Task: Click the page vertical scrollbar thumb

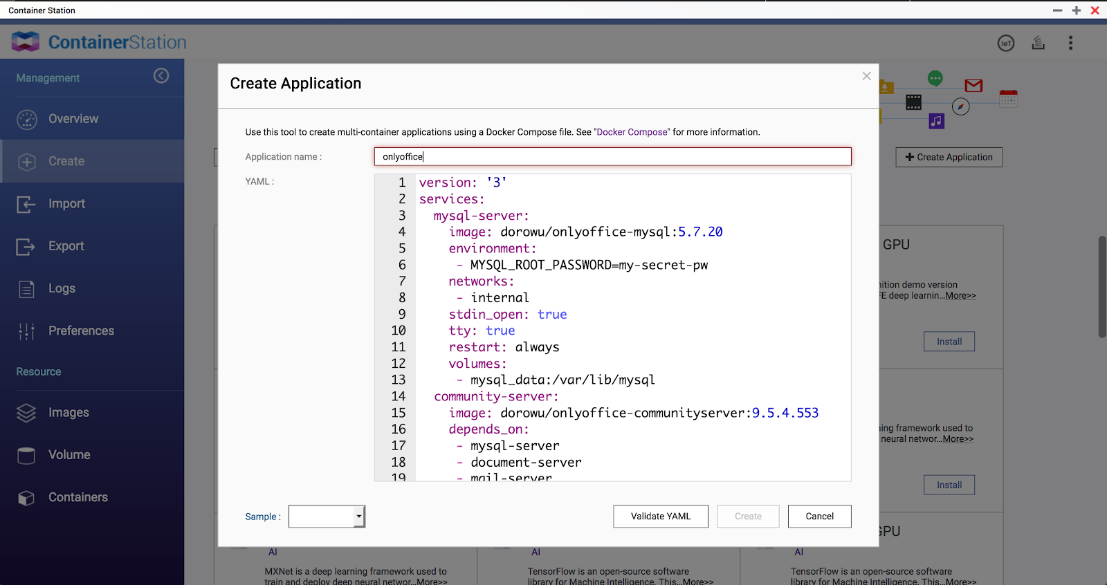Action: [x=1102, y=287]
